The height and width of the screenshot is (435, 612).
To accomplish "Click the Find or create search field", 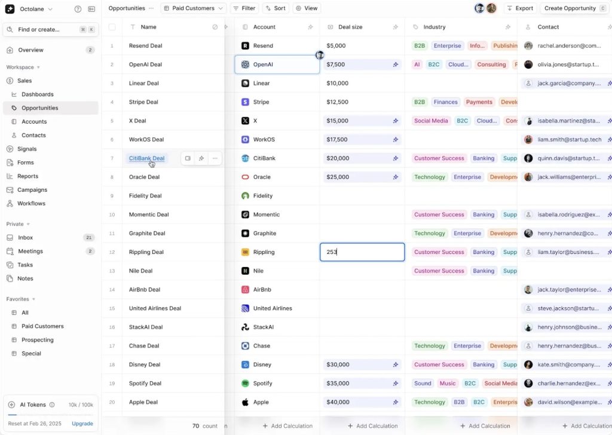I will [x=50, y=30].
